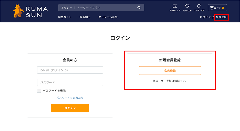Viewport: 240px width, 131px height.
Task: Click the KUMA SUN wordmark text
Action: pyautogui.click(x=36, y=12)
